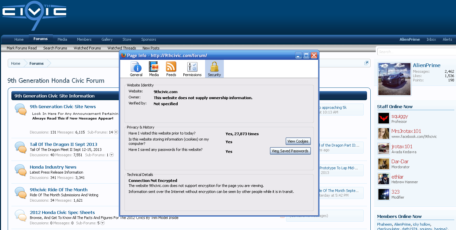The height and width of the screenshot is (230, 456).
Task: Click MrsJrotax101's avatar in Staff Online Now
Action: point(383,134)
